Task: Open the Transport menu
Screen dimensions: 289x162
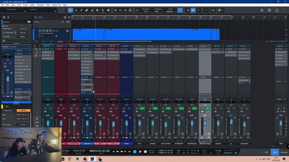Action: point(40,5)
